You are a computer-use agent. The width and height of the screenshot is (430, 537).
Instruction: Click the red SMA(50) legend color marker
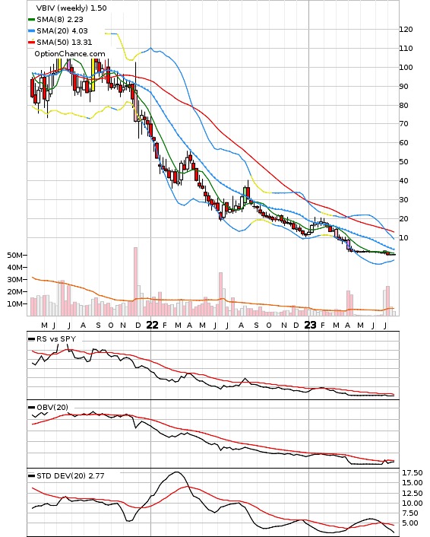pos(31,42)
